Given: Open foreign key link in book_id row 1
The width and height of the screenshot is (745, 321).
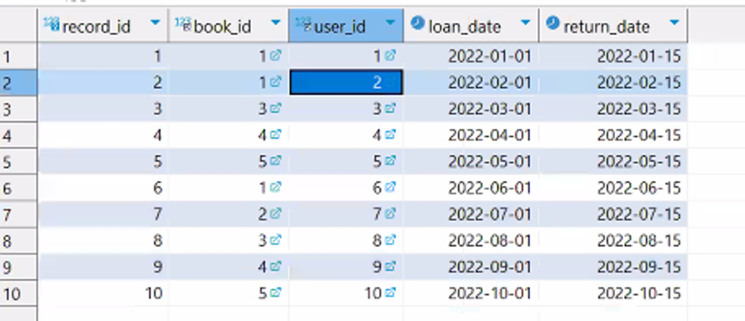Looking at the screenshot, I should [276, 56].
